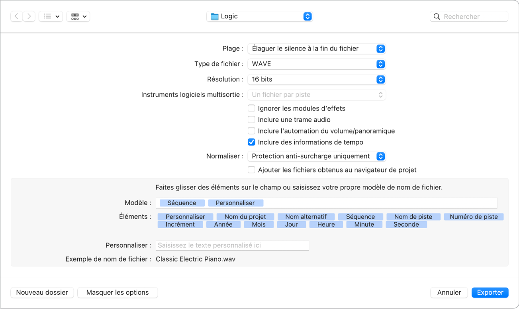Select the Séquence token in Modèle field
The width and height of the screenshot is (519, 309).
(182, 203)
